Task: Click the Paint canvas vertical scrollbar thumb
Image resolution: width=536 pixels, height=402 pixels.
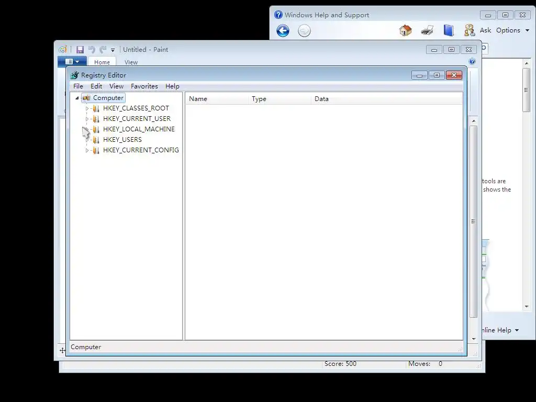Action: (473, 221)
